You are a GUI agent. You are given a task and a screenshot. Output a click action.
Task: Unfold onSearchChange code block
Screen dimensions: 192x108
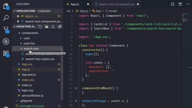tap(76, 101)
